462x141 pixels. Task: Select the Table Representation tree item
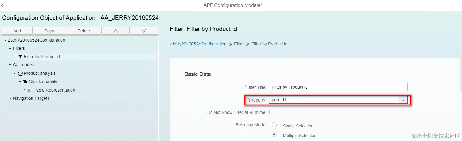pos(54,90)
